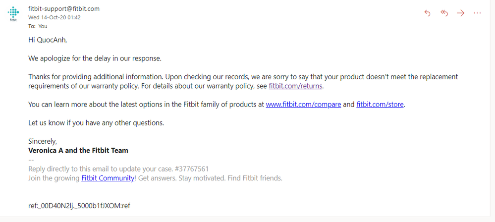Open the fitbit.com/returns warranty link

click(296, 86)
